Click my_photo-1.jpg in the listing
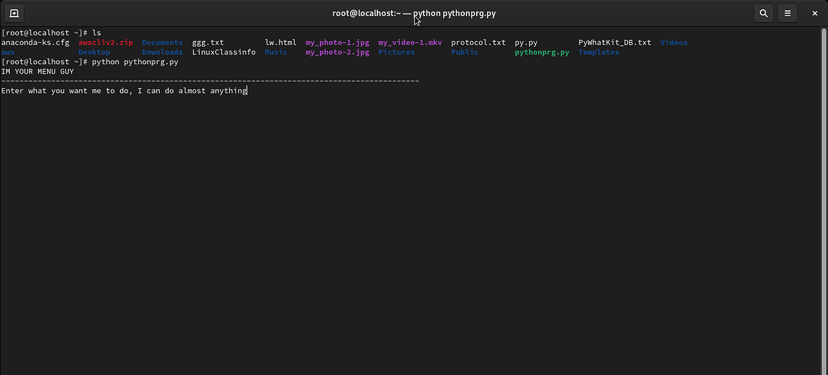This screenshot has width=828, height=375. tap(337, 43)
